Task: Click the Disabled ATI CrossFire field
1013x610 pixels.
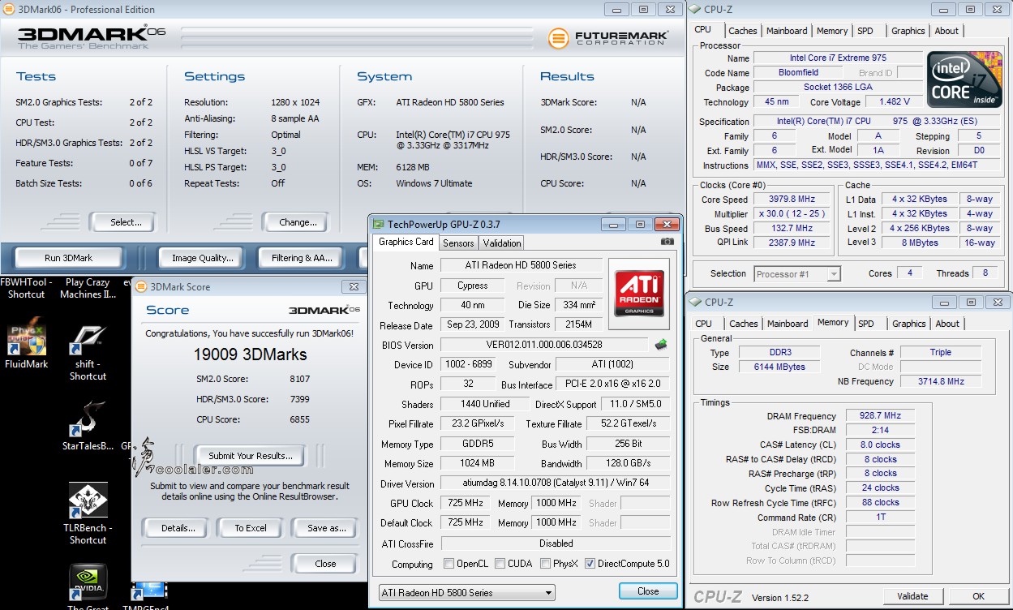Action: pyautogui.click(x=556, y=543)
